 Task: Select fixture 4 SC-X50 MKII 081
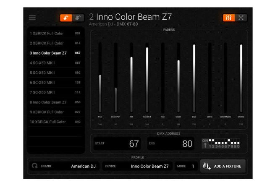click(x=55, y=63)
